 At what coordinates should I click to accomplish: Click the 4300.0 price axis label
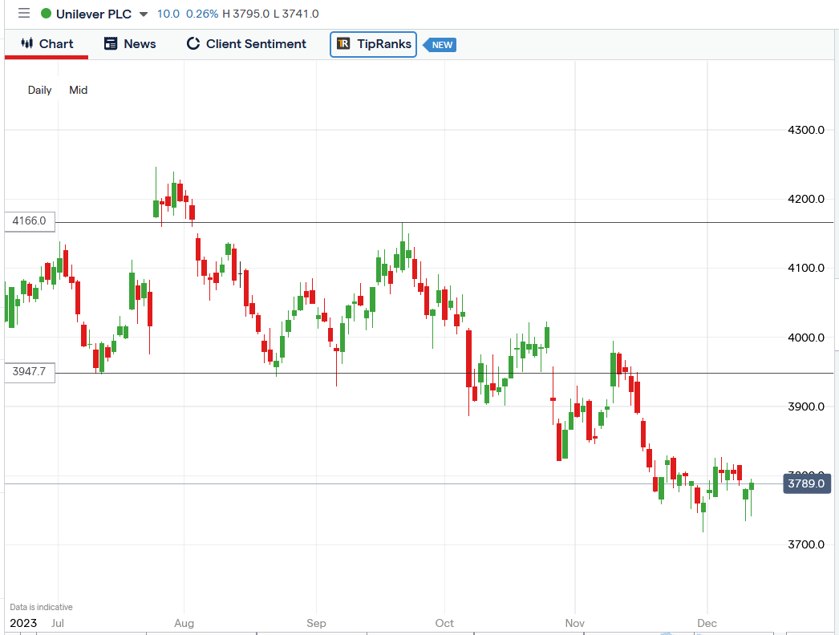806,130
